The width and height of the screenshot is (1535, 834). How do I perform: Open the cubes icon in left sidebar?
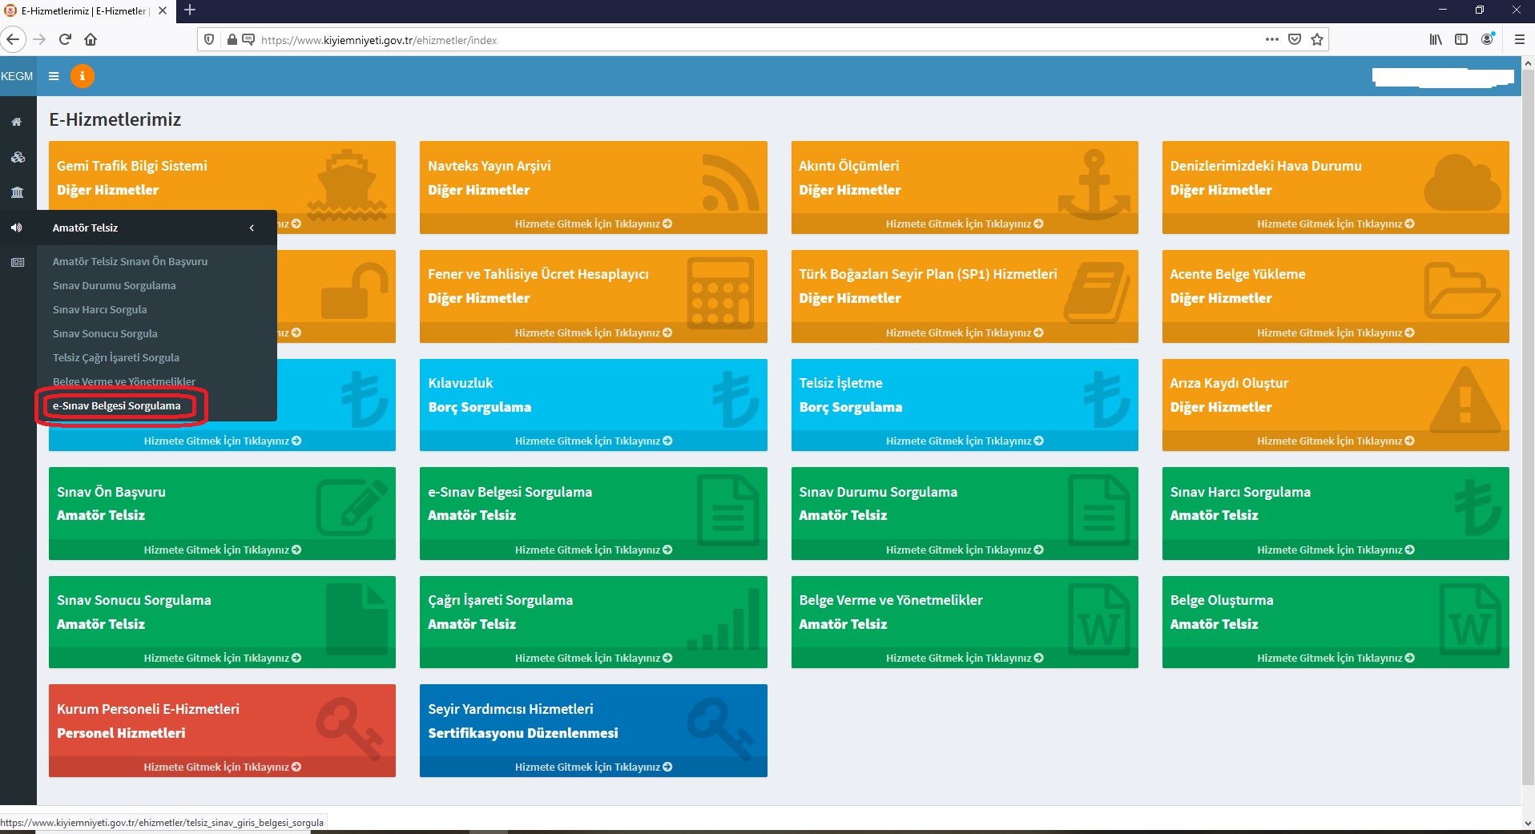tap(17, 157)
